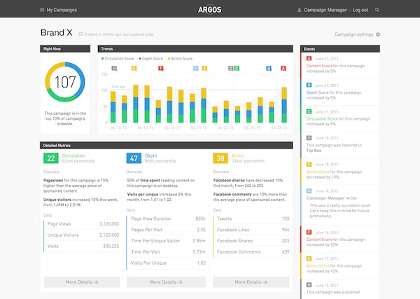The width and height of the screenshot is (420, 299).
Task: Click the Campaign settings gear icon
Action: pyautogui.click(x=378, y=34)
